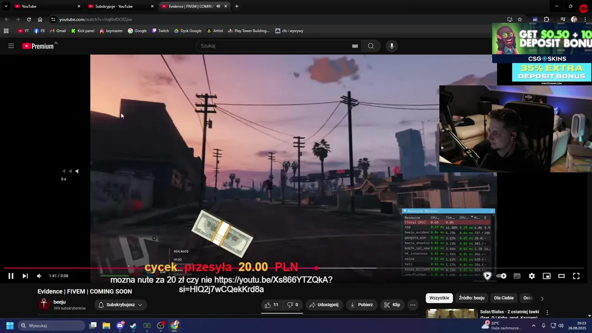This screenshot has width=592, height=333.
Task: Open more actions three-dot menu under video
Action: pyautogui.click(x=413, y=305)
